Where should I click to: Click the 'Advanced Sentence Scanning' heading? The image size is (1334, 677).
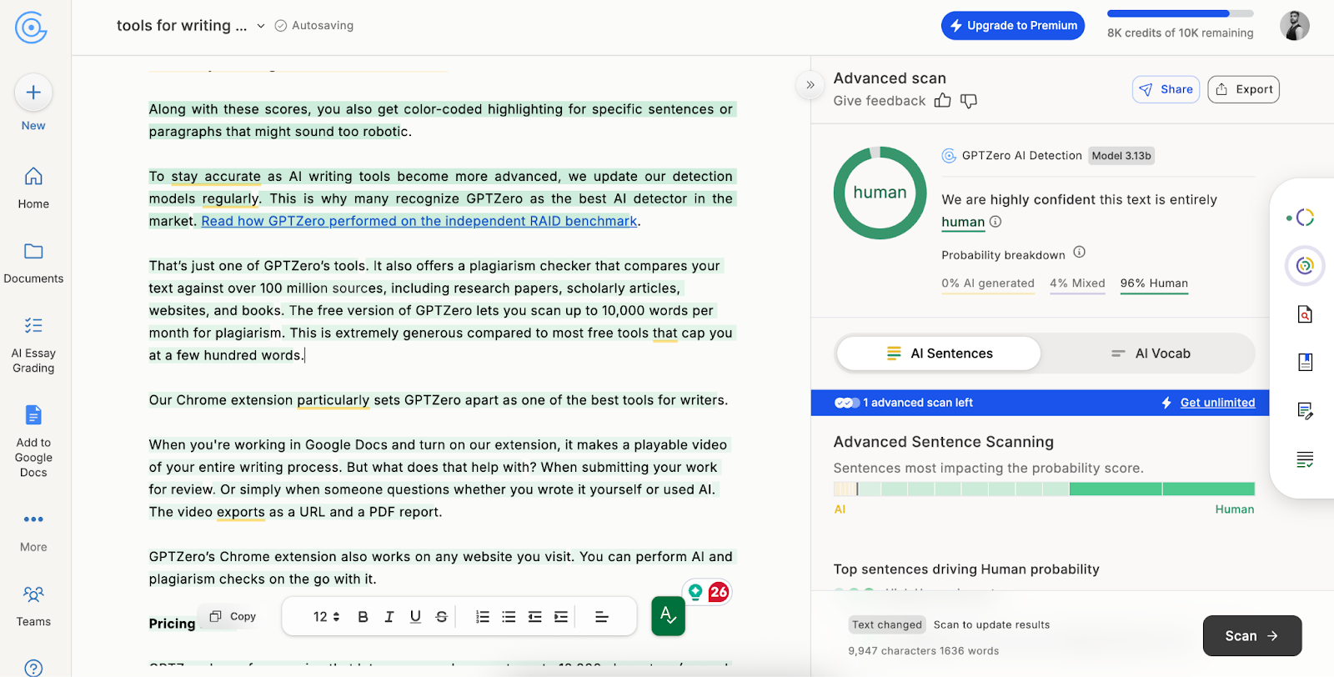[x=943, y=442]
